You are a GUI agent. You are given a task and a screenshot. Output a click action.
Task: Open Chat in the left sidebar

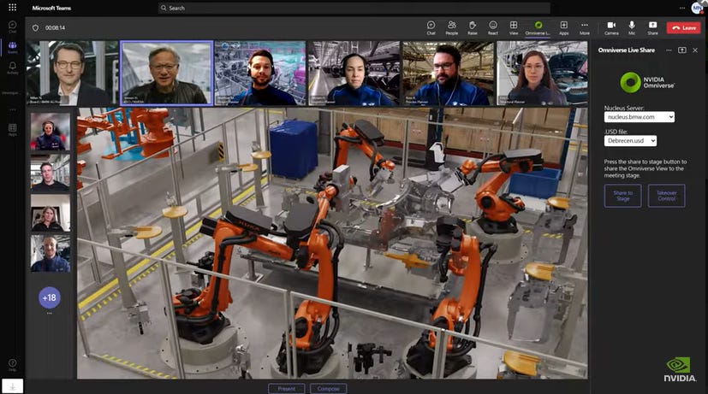coord(13,27)
